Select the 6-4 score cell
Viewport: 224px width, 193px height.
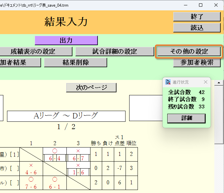55,158
